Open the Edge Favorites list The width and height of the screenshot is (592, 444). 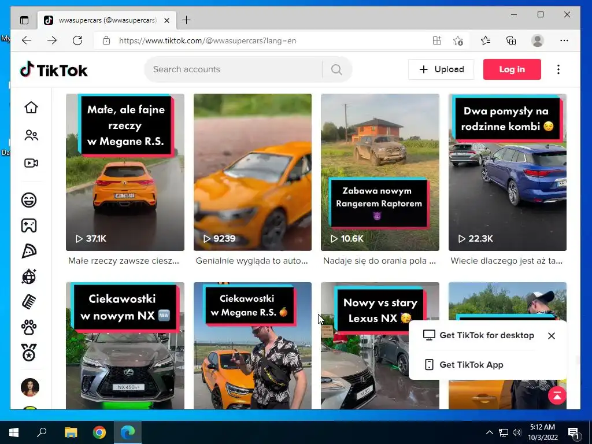pyautogui.click(x=486, y=40)
